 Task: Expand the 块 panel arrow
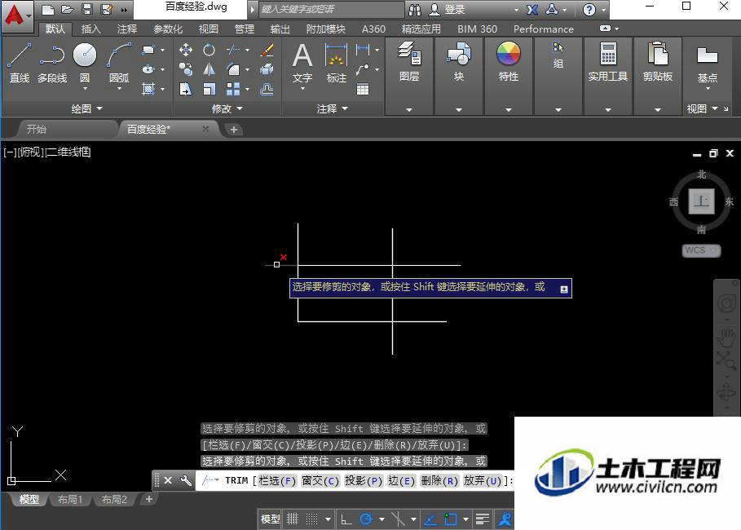(458, 110)
